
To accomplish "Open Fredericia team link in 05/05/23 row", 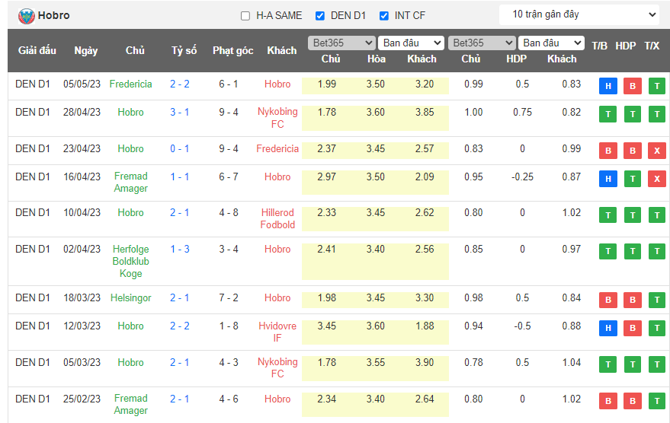I will coord(130,84).
